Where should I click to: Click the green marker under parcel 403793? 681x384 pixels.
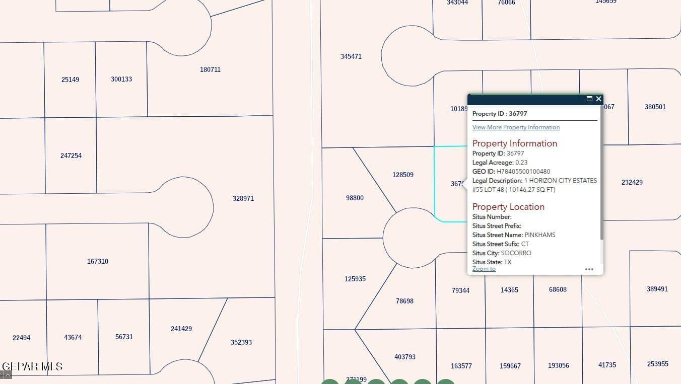pyautogui.click(x=400, y=381)
